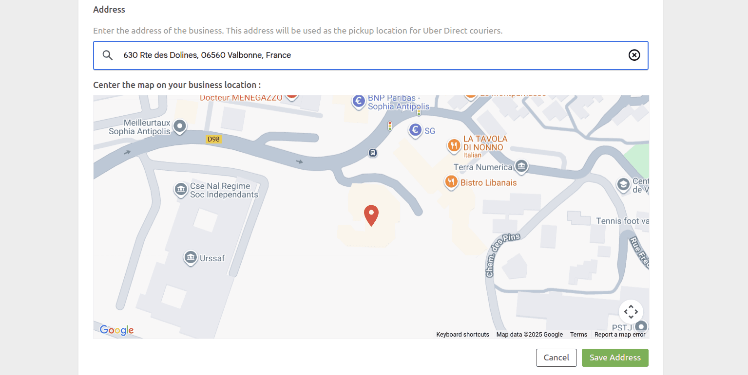Click the SG bank euro icon
Screen dimensions: 748x375
click(x=415, y=130)
